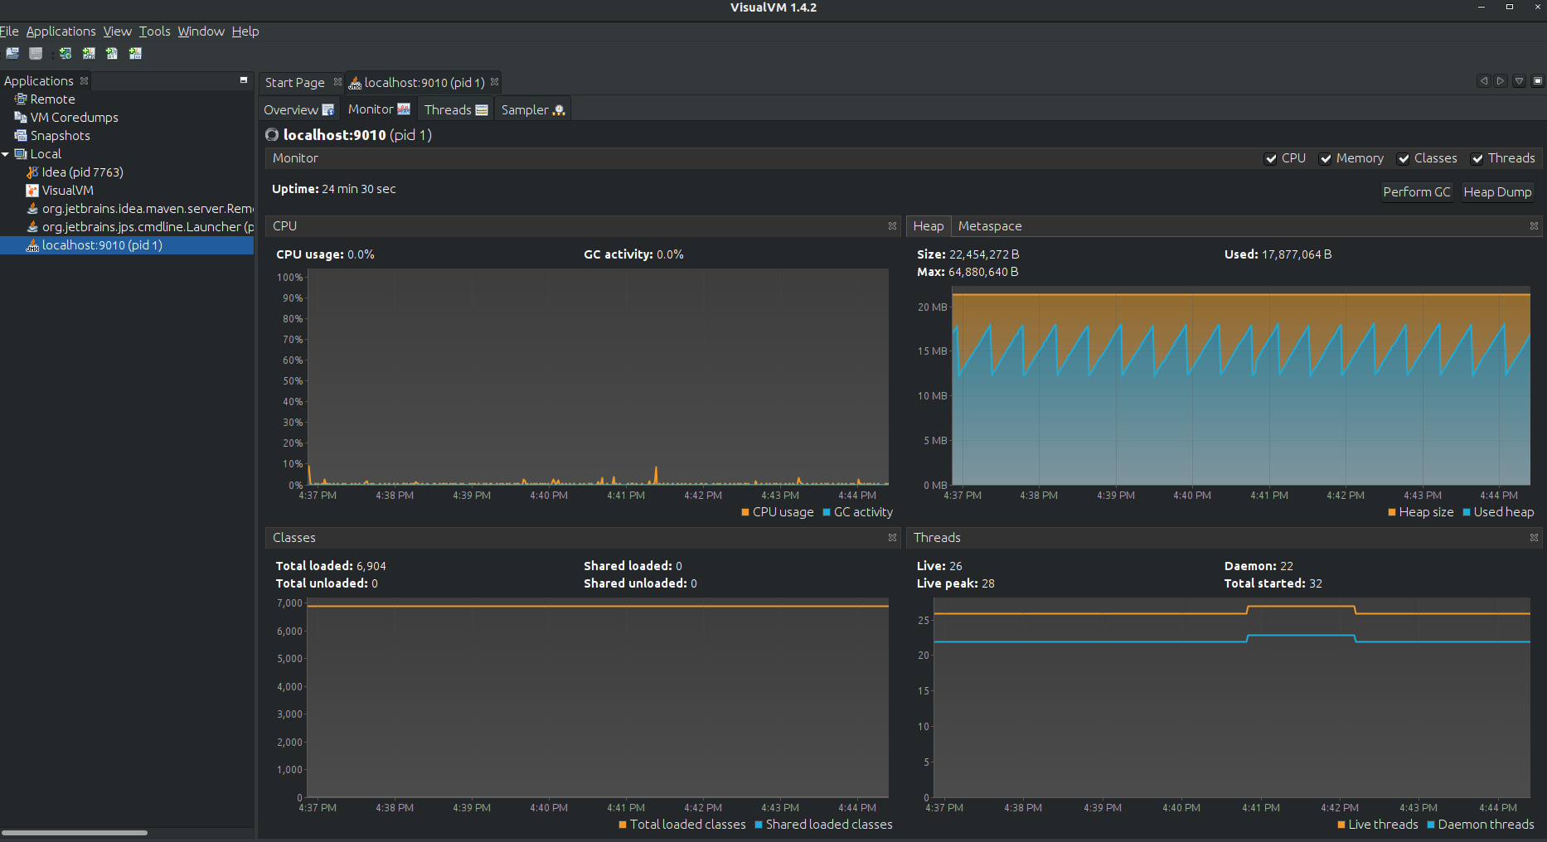Viewport: 1547px width, 842px height.
Task: Open the Tools menu
Action: click(154, 31)
